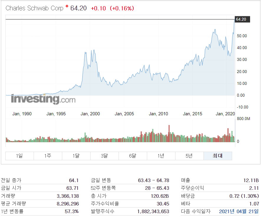The image size is (261, 217).
Task: Select the 5년 time range tab
Action: 189,156
